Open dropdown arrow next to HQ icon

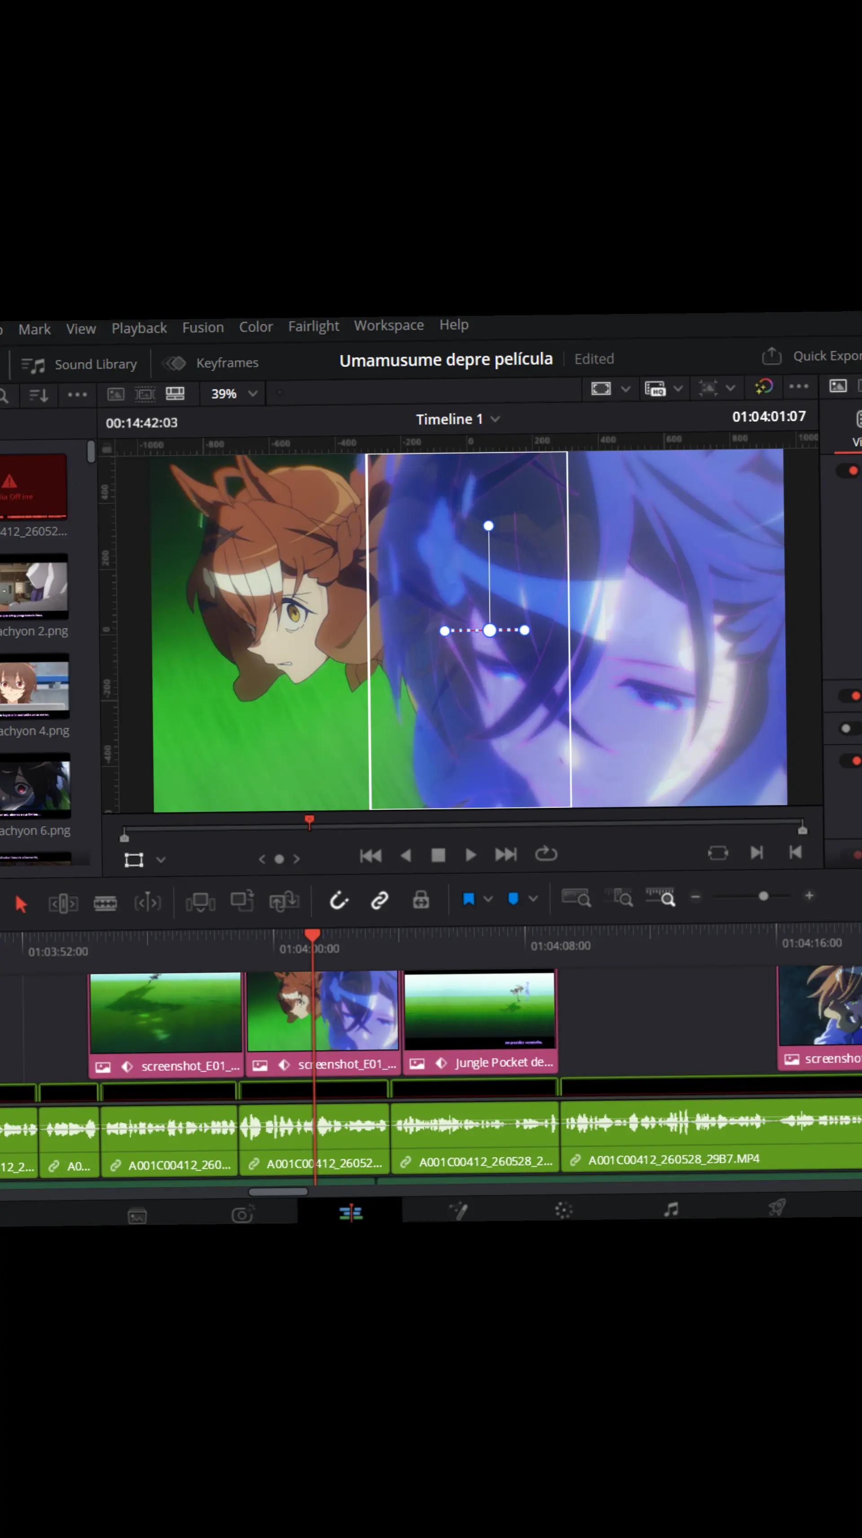point(678,388)
